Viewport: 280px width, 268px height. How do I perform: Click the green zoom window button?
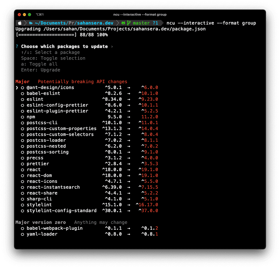point(29,14)
